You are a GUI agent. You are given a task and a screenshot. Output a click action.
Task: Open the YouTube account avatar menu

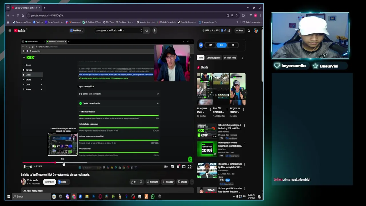point(256,30)
